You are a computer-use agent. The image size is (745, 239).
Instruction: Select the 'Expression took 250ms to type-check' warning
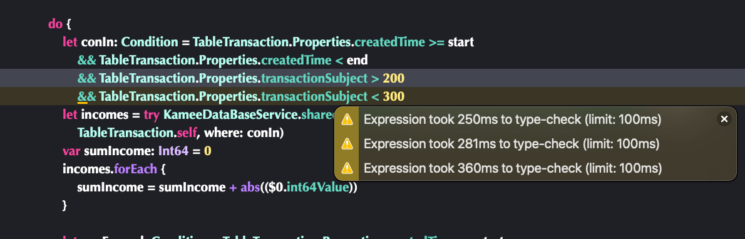tap(512, 119)
